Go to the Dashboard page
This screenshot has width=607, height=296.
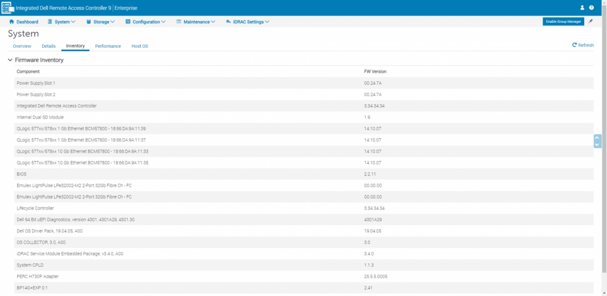pos(24,22)
